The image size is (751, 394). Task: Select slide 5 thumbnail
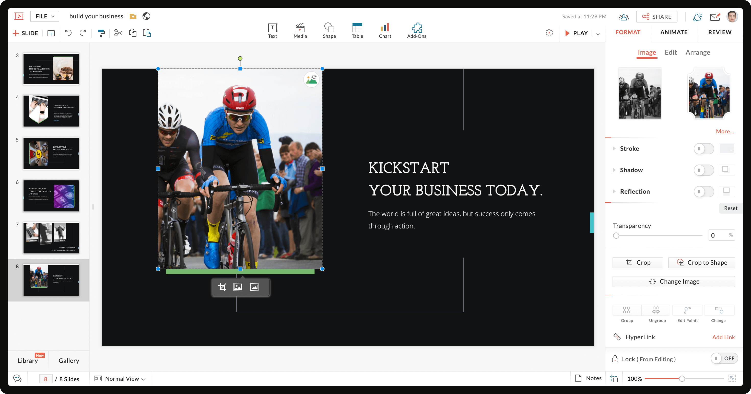[x=51, y=153]
